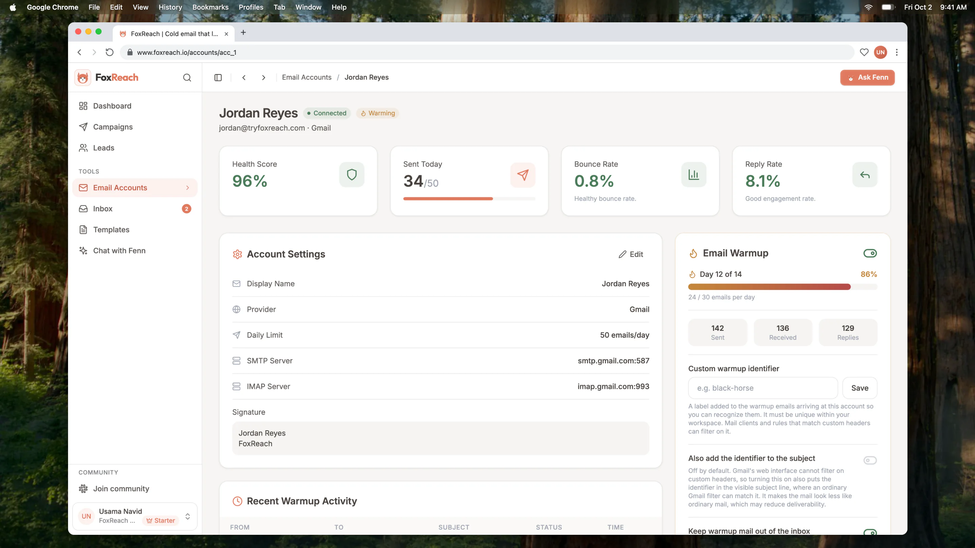Save the custom warmup identifier

[860, 388]
